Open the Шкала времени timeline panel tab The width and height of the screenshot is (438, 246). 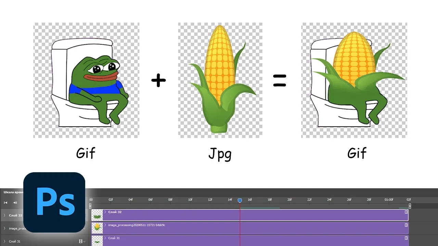pyautogui.click(x=13, y=192)
